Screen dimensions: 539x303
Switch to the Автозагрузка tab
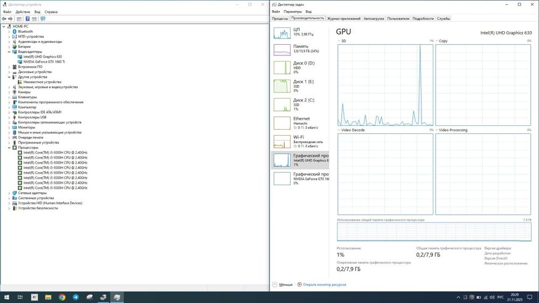coord(374,18)
